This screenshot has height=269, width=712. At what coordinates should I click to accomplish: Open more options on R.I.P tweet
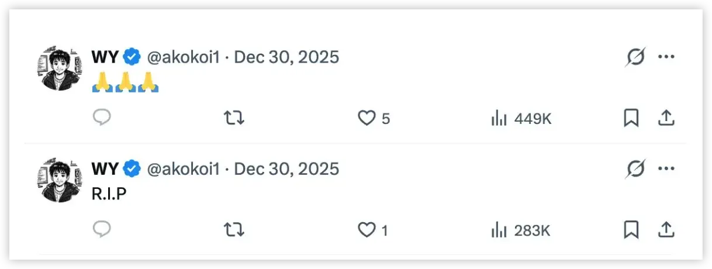pyautogui.click(x=666, y=169)
